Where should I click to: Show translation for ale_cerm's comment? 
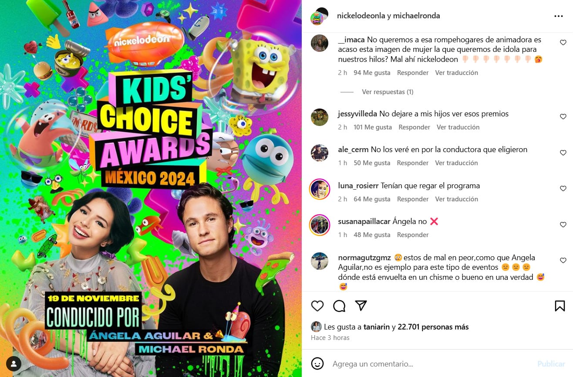click(x=456, y=163)
